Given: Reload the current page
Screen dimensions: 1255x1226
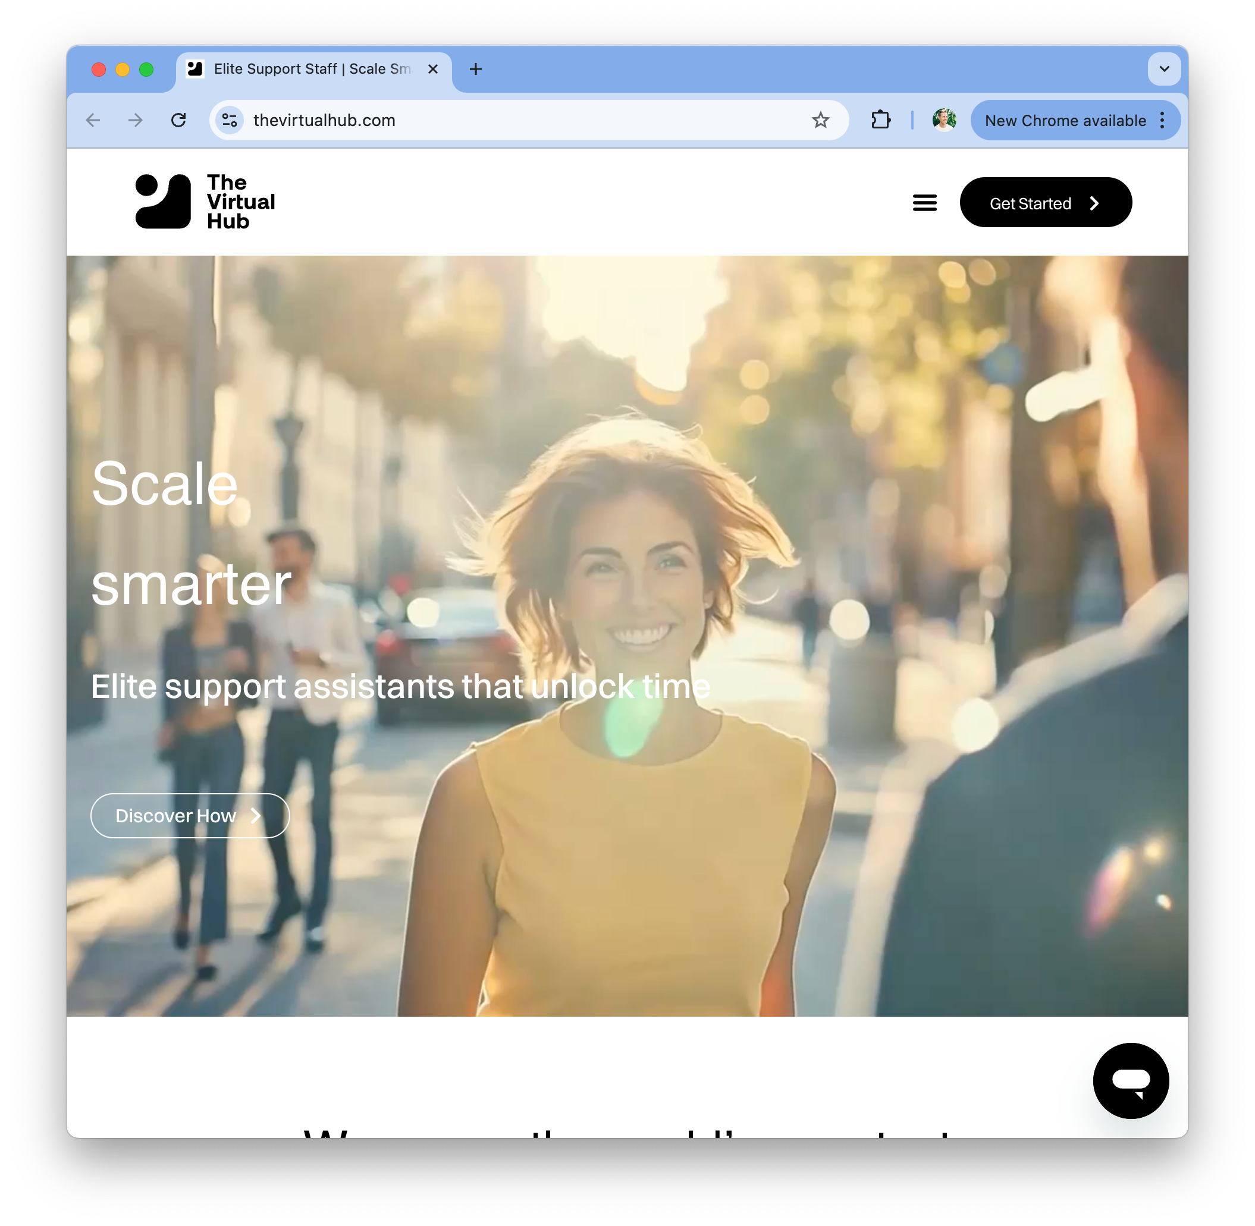Looking at the screenshot, I should tap(178, 121).
